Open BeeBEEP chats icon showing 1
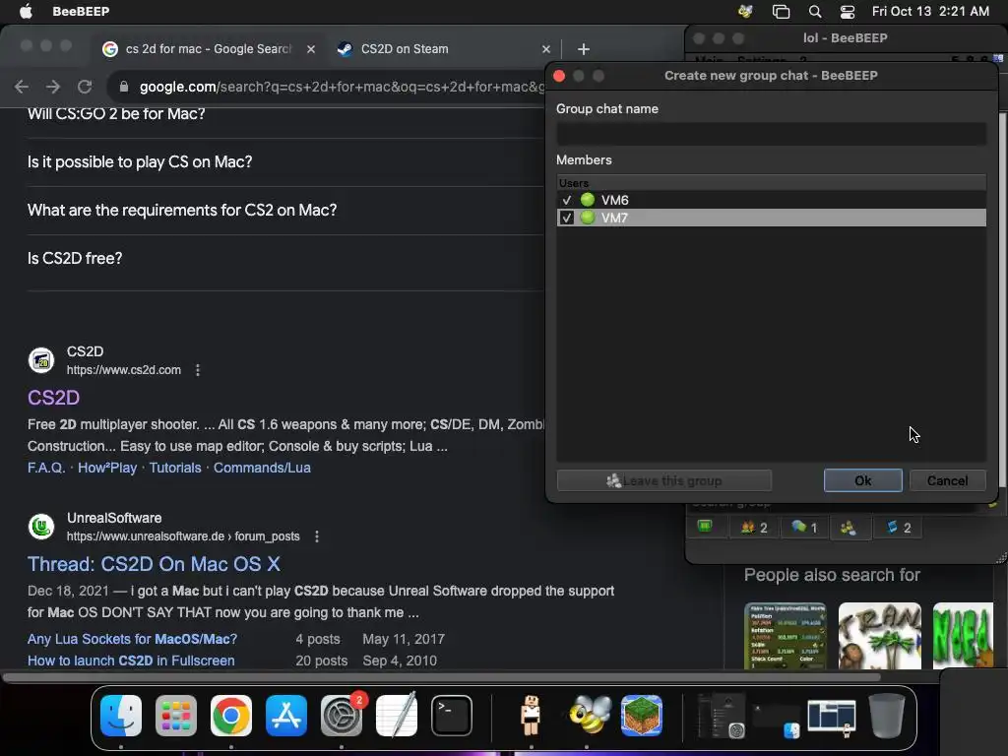The height and width of the screenshot is (756, 1008). 804,528
